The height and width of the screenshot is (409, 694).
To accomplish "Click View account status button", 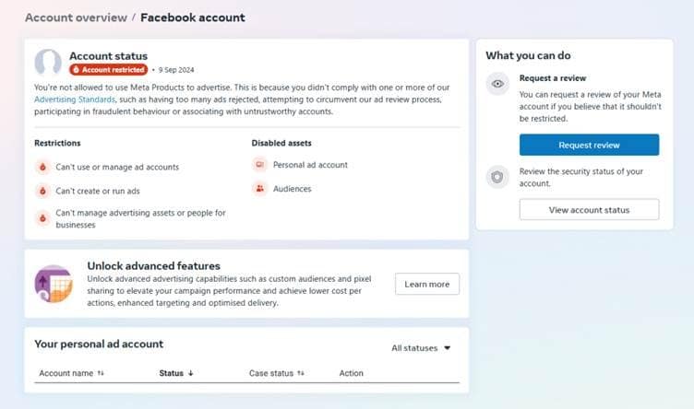I will click(589, 210).
